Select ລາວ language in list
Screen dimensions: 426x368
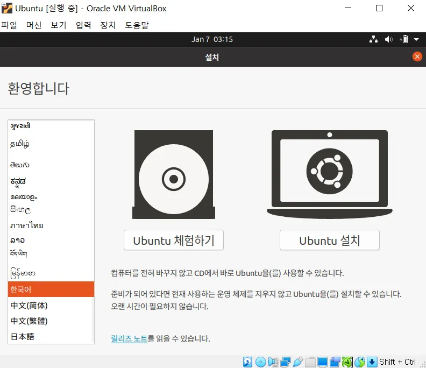click(x=51, y=240)
